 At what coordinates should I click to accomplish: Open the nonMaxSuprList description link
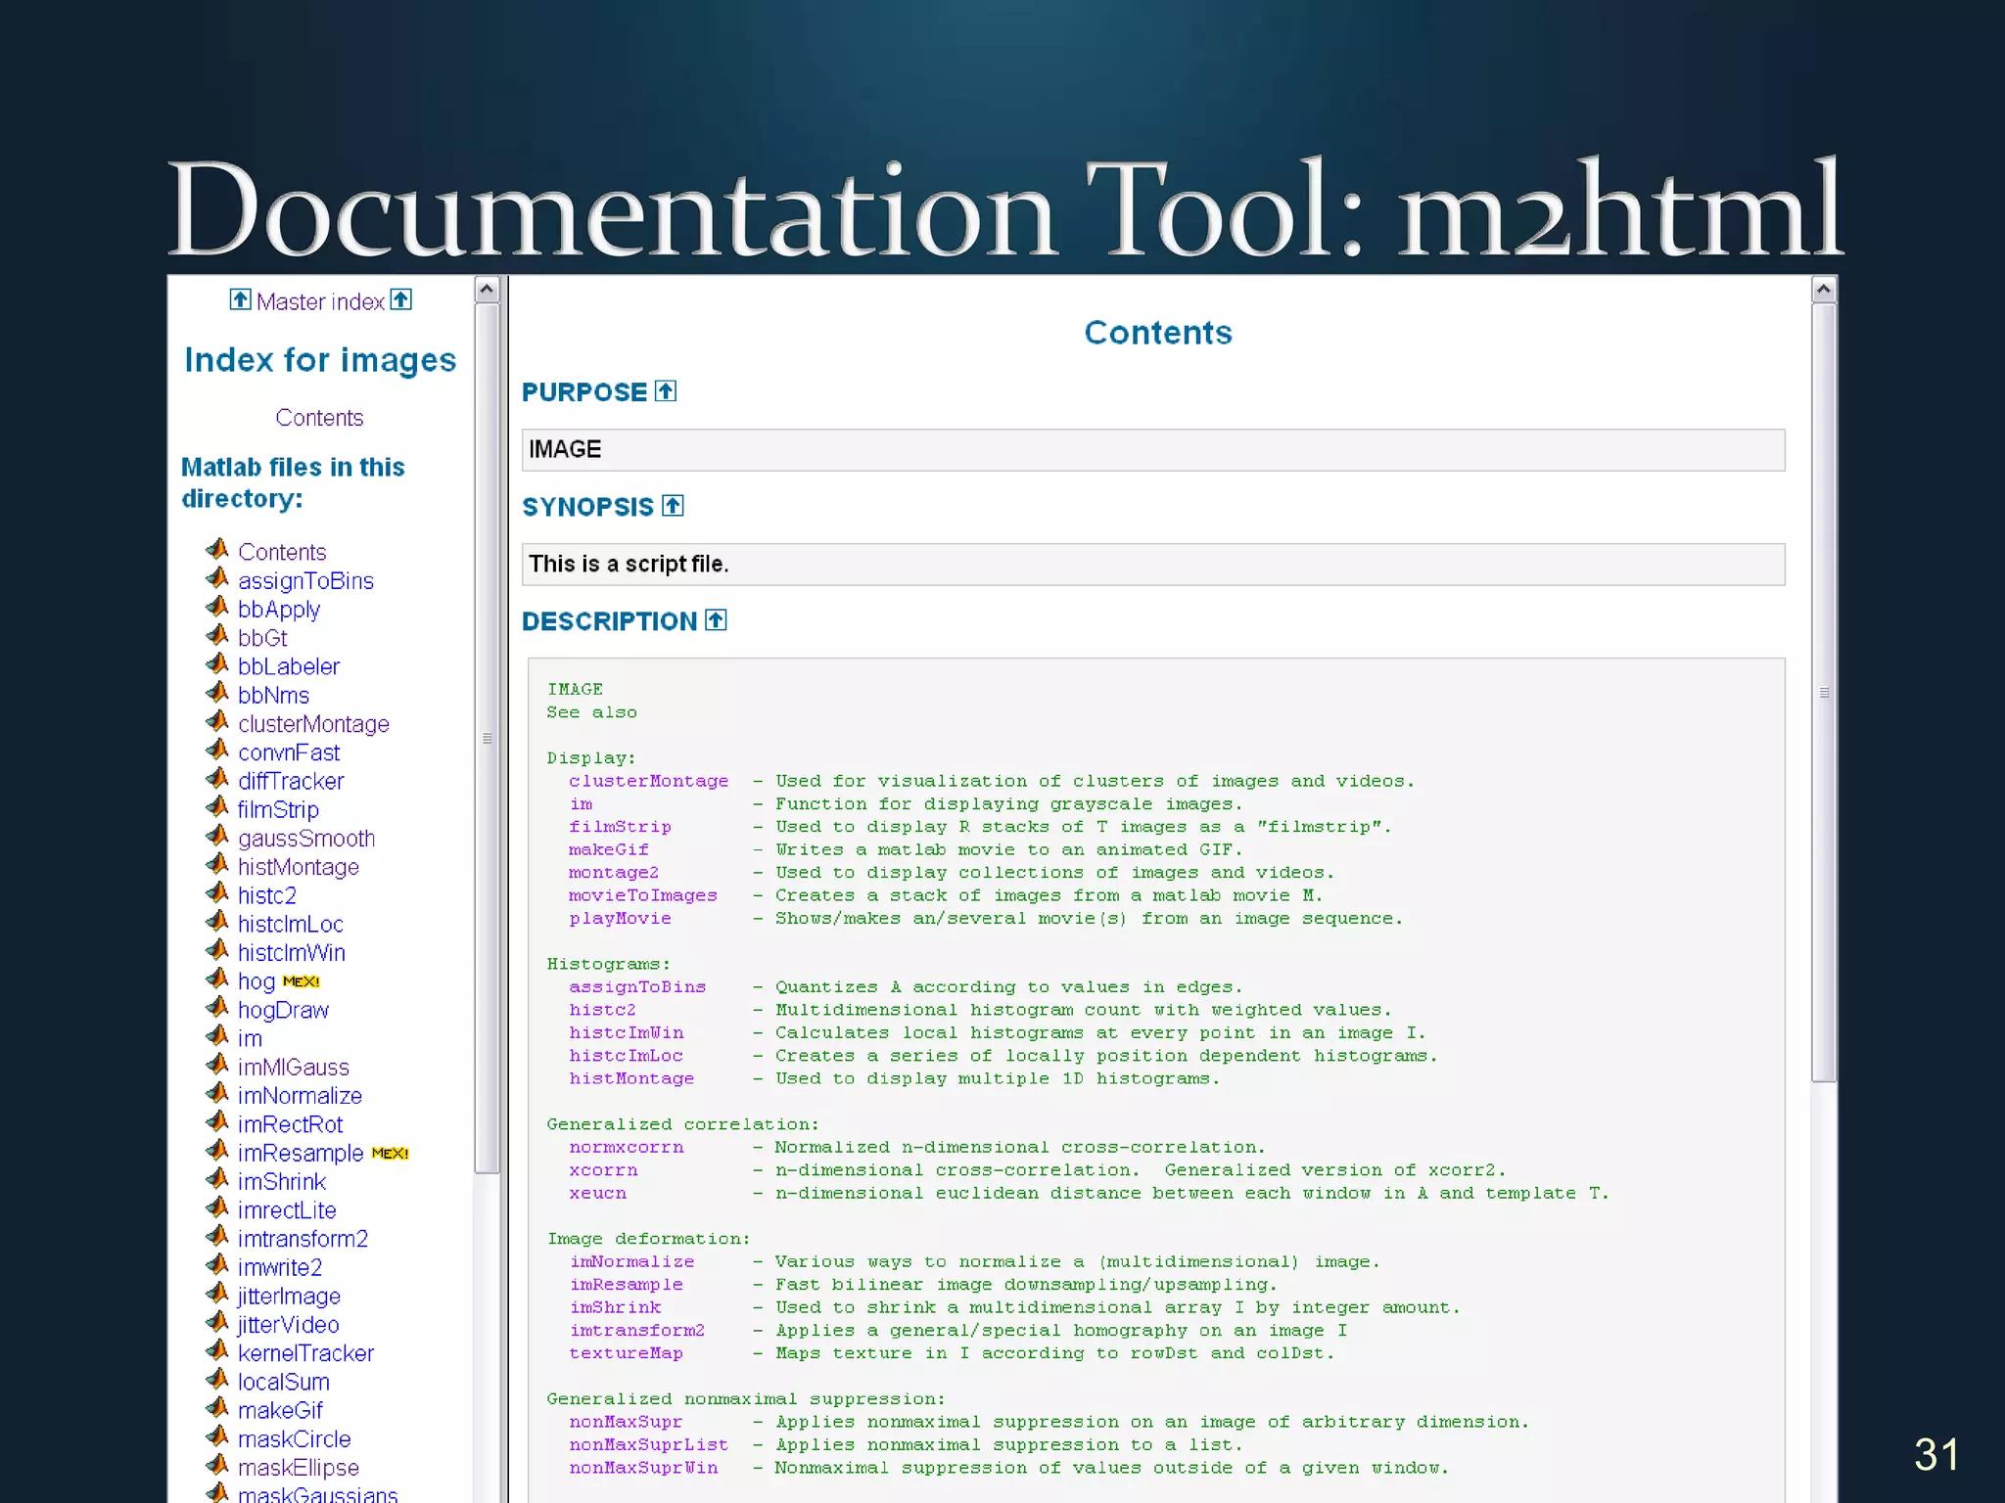[x=648, y=1445]
